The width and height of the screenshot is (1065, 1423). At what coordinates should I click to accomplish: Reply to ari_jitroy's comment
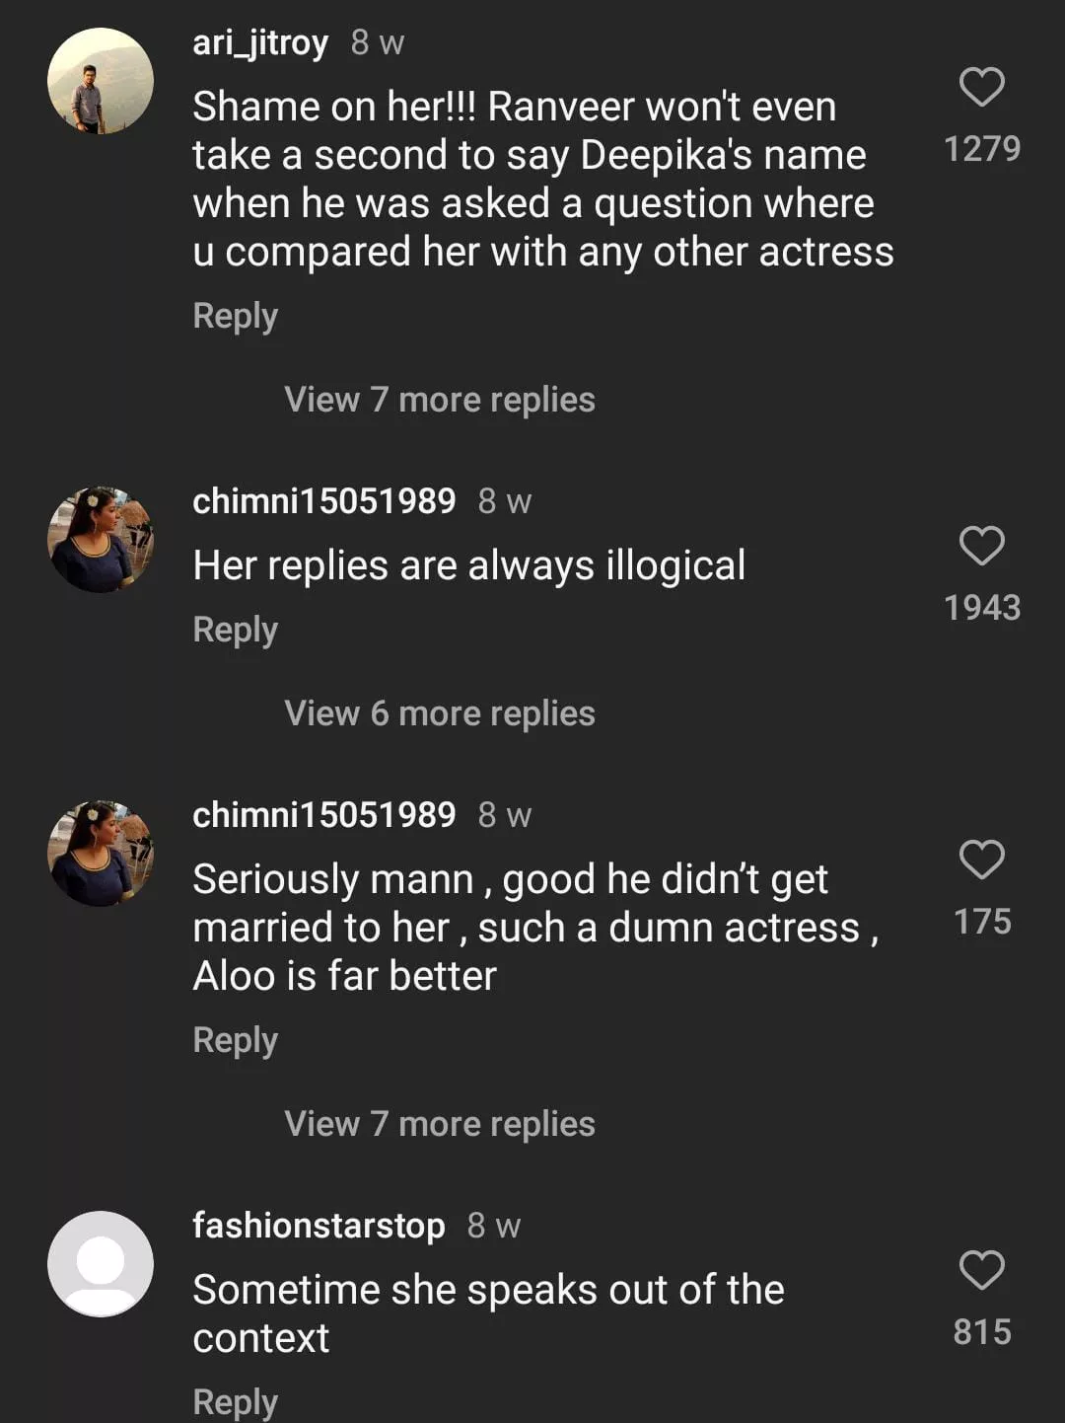(x=235, y=316)
